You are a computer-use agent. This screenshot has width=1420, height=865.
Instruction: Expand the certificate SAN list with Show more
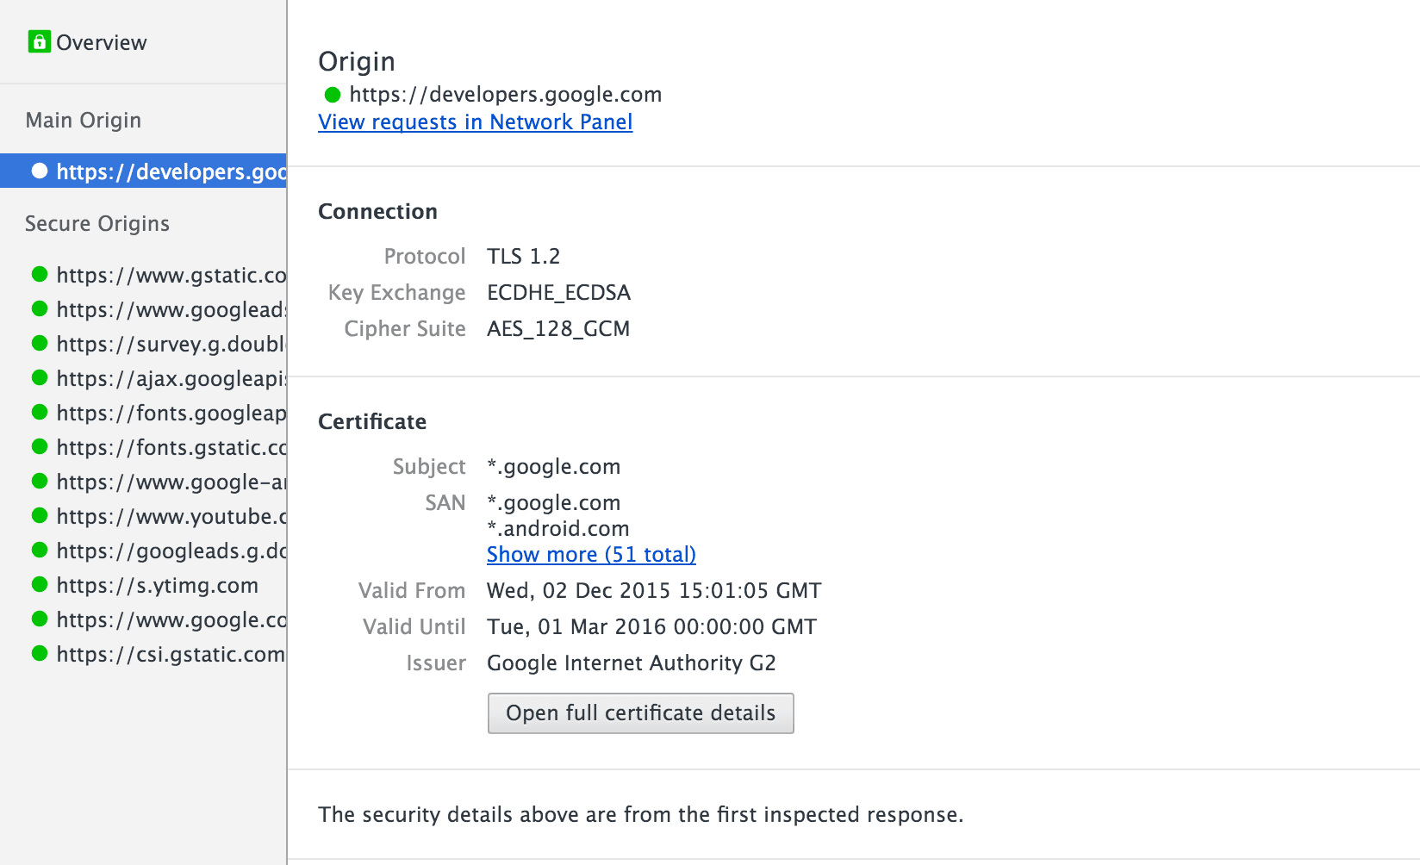click(590, 554)
